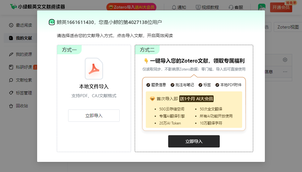The image size is (302, 172).
Task: Click 立即导入 under 本地文件导入
Action: [94, 116]
